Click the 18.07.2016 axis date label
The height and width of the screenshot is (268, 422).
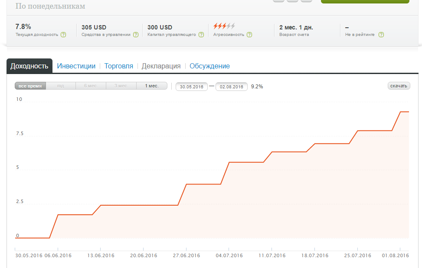click(315, 255)
